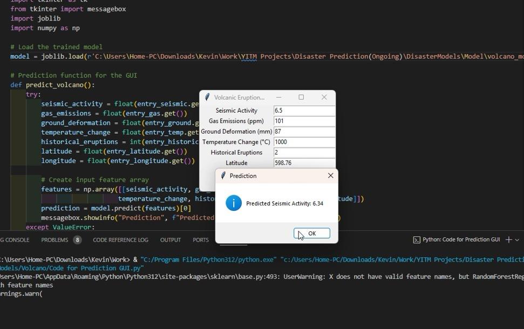Close the Volcanic Eruption window
524x329 pixels.
(x=324, y=97)
